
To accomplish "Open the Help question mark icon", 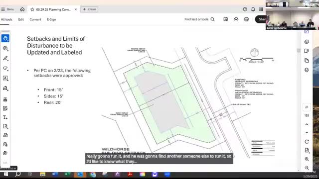I will pos(245,9).
